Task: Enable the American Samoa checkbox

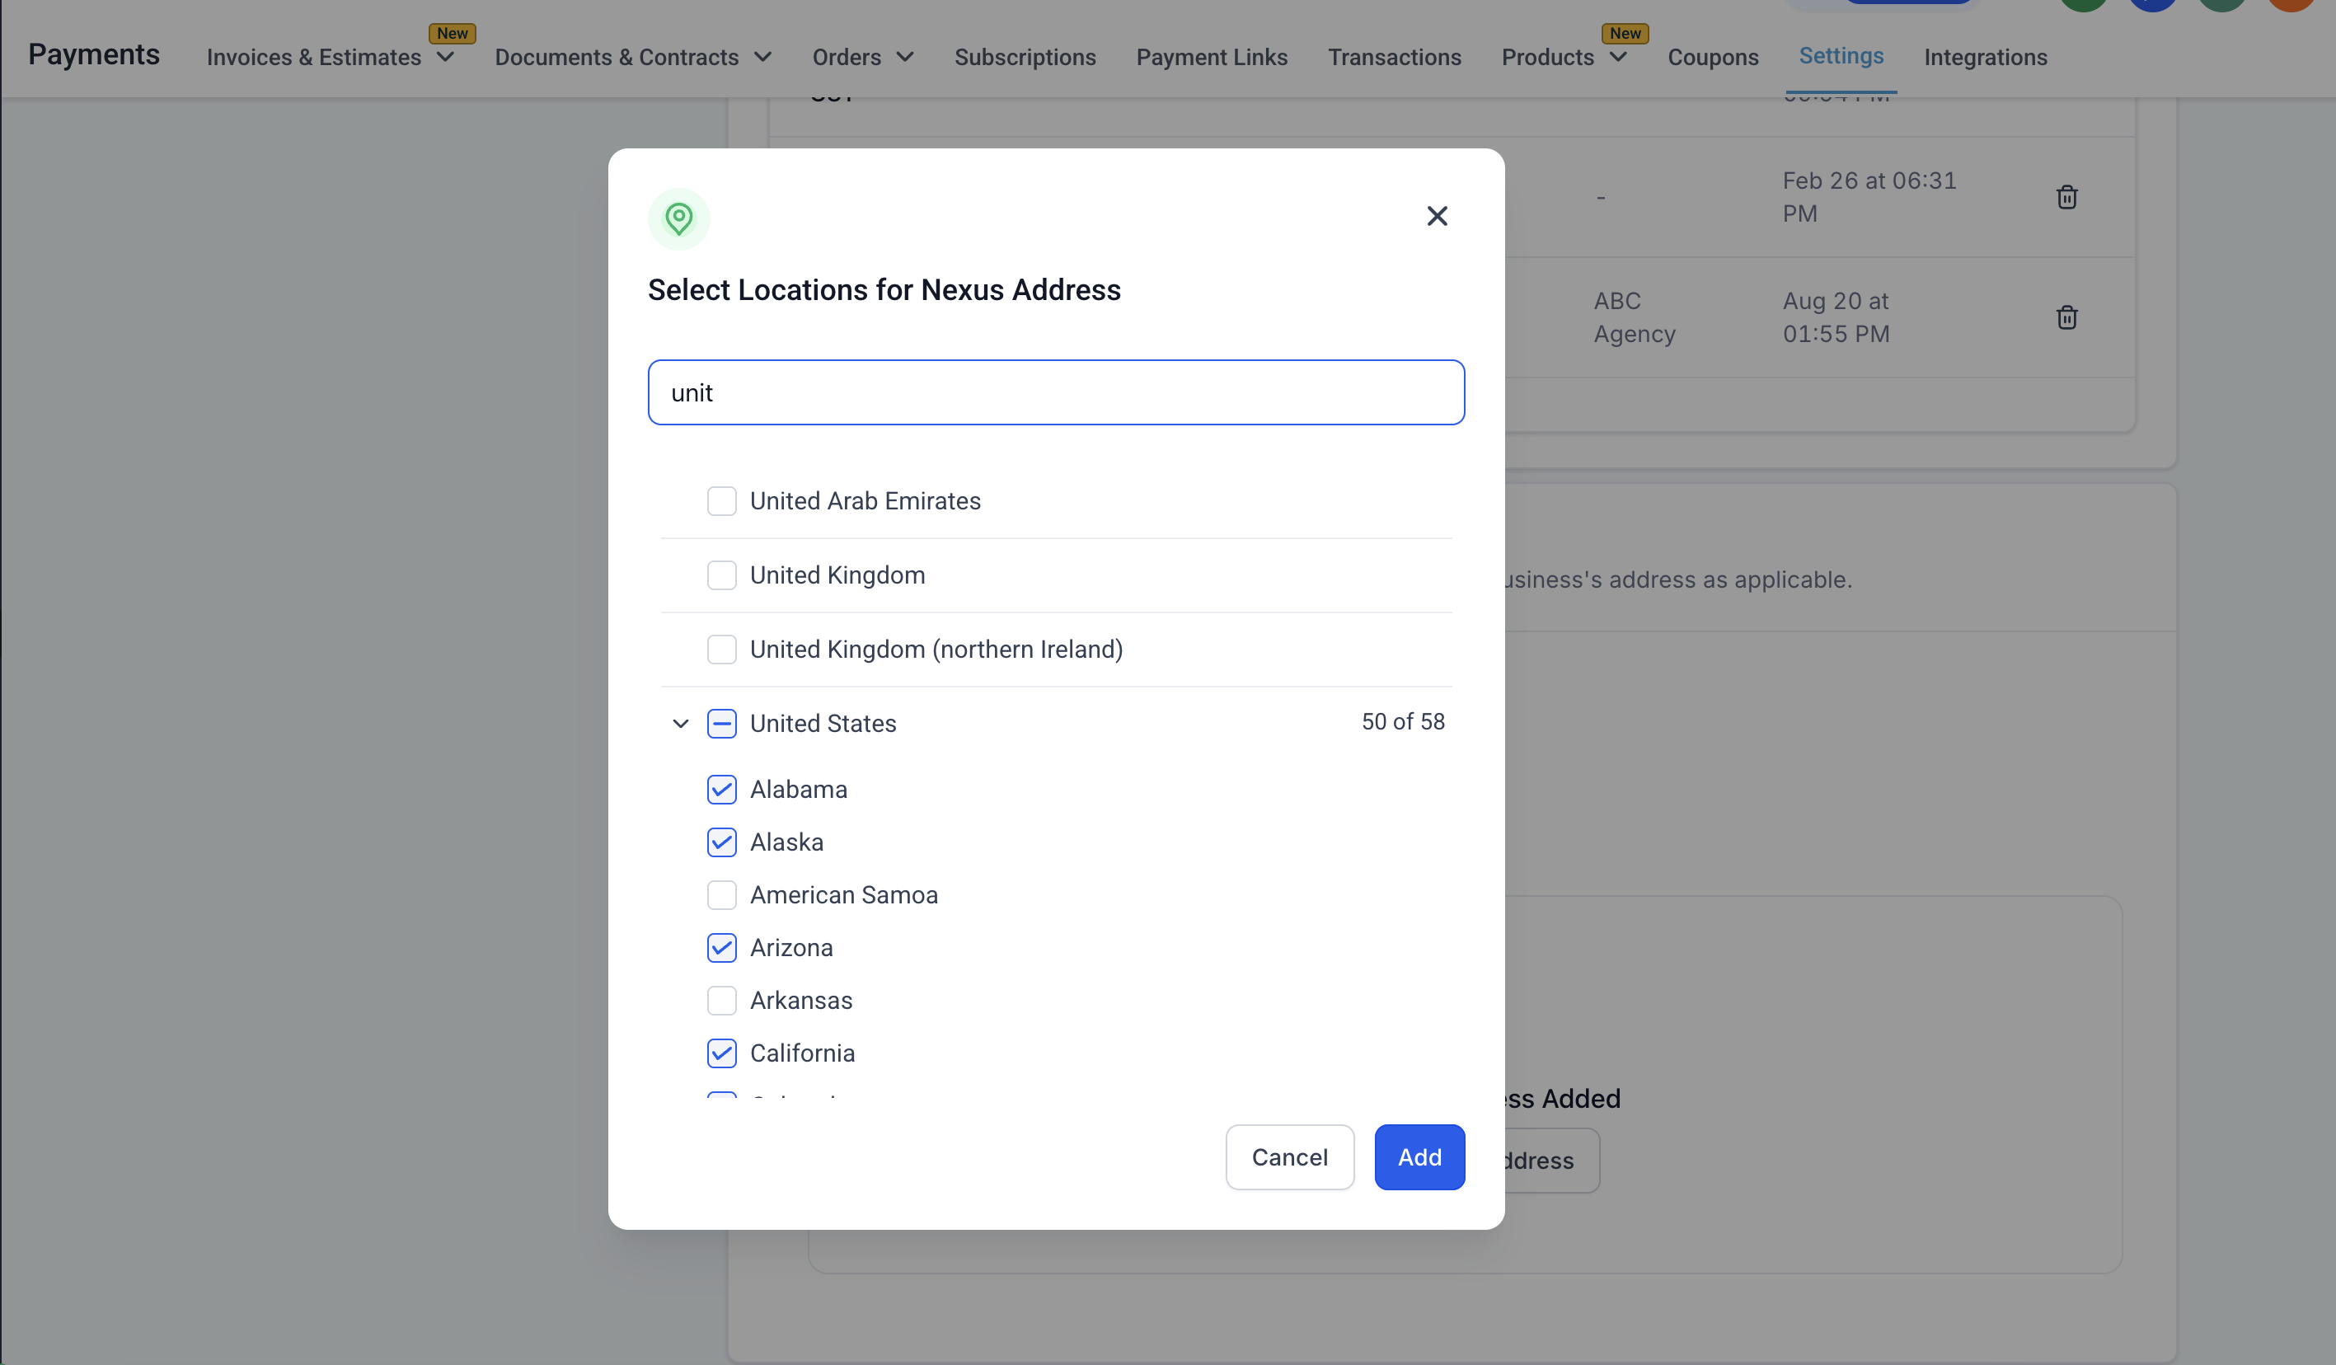Action: click(721, 895)
